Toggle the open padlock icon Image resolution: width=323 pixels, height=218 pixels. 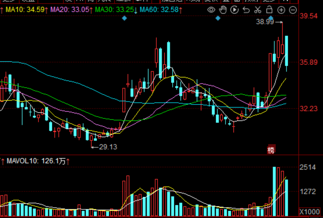(269, 10)
